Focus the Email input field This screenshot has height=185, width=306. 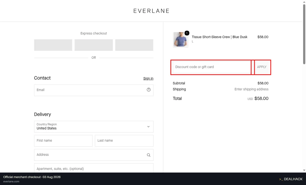94,90
